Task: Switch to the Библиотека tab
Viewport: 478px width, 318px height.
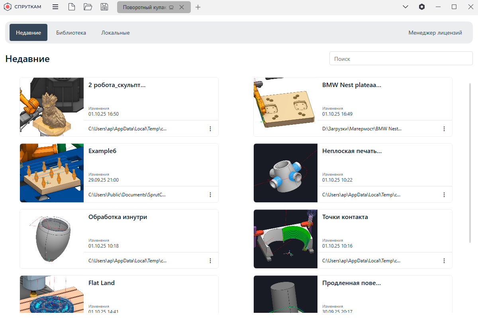Action: coord(71,33)
